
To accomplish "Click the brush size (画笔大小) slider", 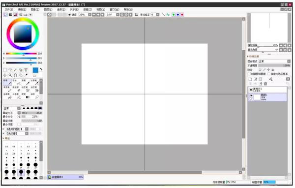I will tap(31, 113).
